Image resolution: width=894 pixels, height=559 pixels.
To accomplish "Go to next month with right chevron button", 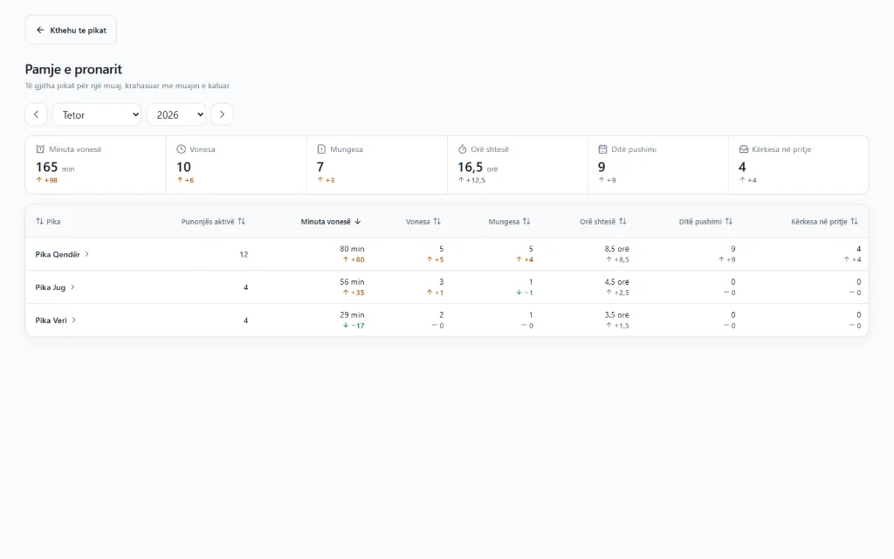I will coord(223,114).
